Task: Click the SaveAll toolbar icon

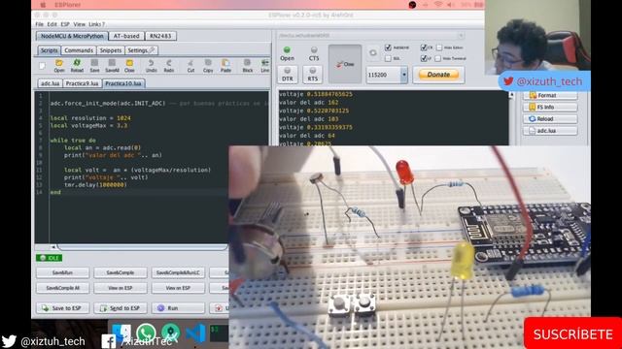Action: [112, 66]
